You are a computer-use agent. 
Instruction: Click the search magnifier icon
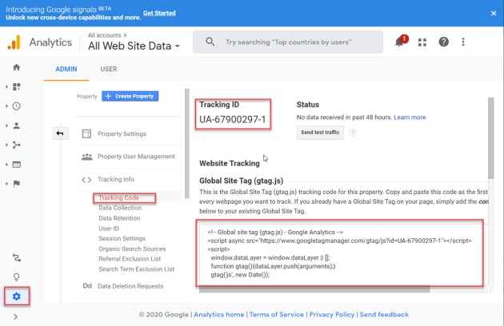[210, 42]
